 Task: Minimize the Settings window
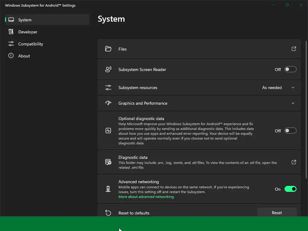(x=273, y=5)
